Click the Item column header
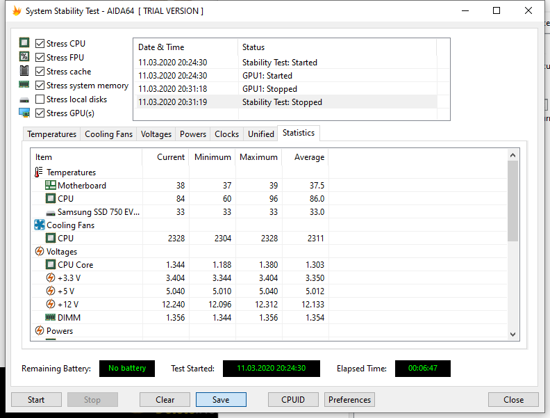The height and width of the screenshot is (418, 550). pos(87,157)
